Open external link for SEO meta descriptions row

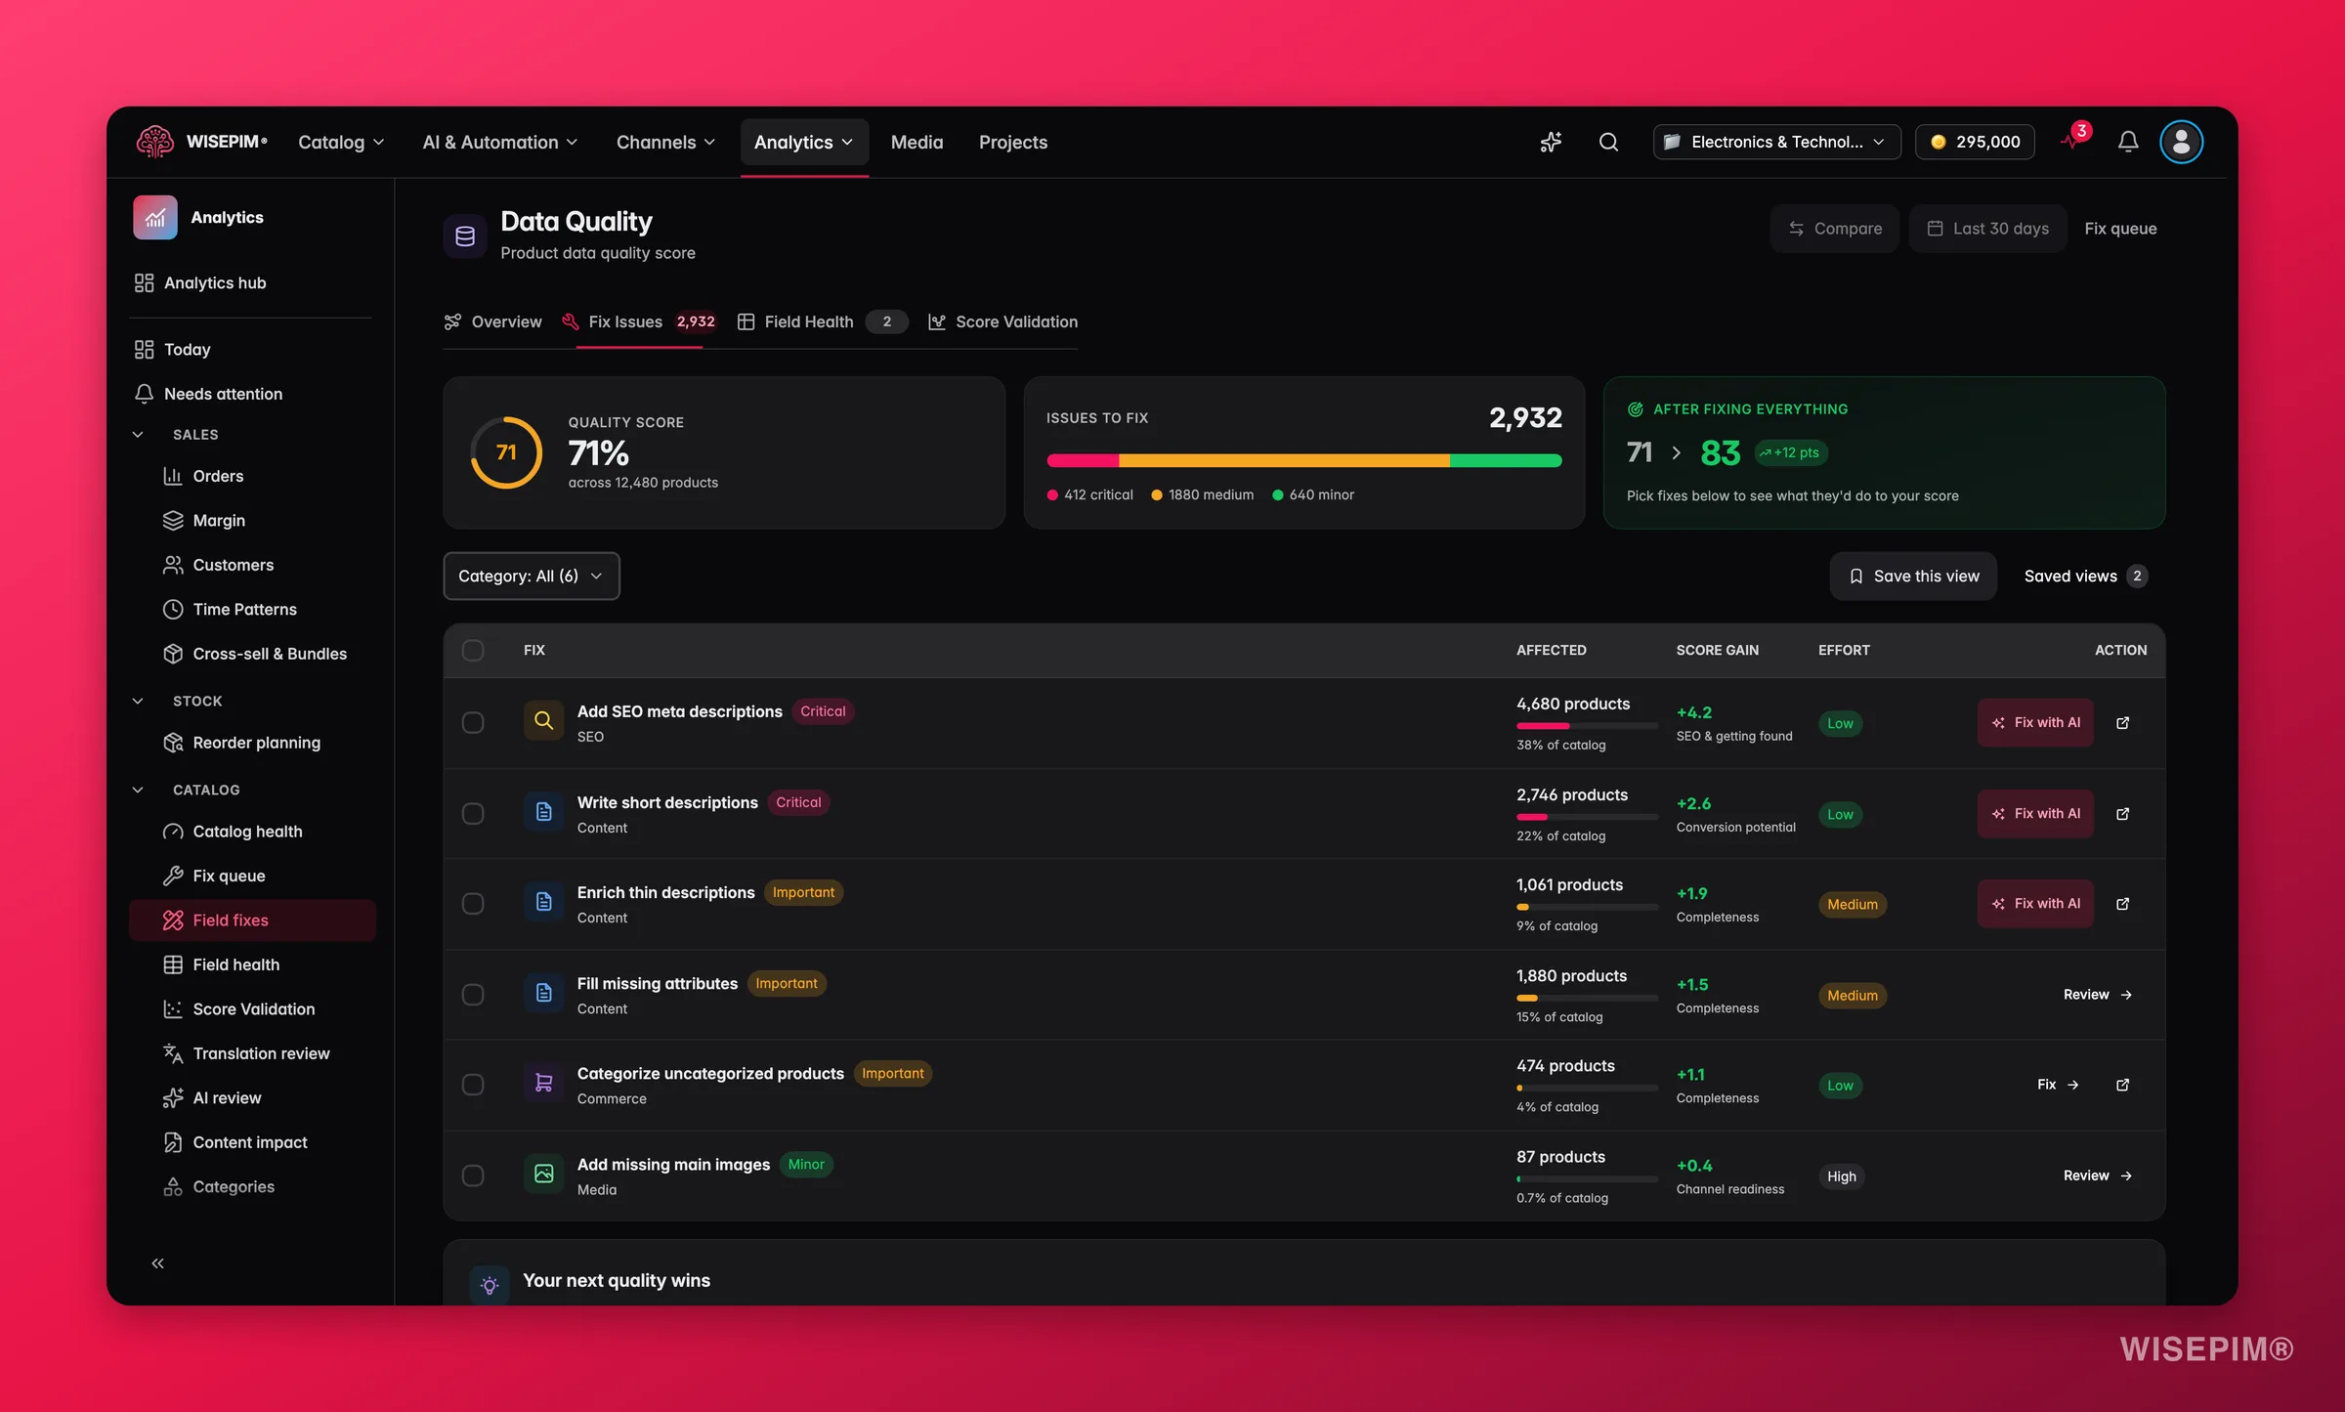tap(2122, 722)
